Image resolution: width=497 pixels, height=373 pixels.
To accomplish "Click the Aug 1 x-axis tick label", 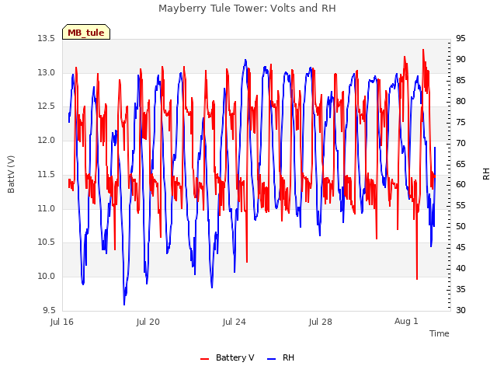I will [x=406, y=321].
